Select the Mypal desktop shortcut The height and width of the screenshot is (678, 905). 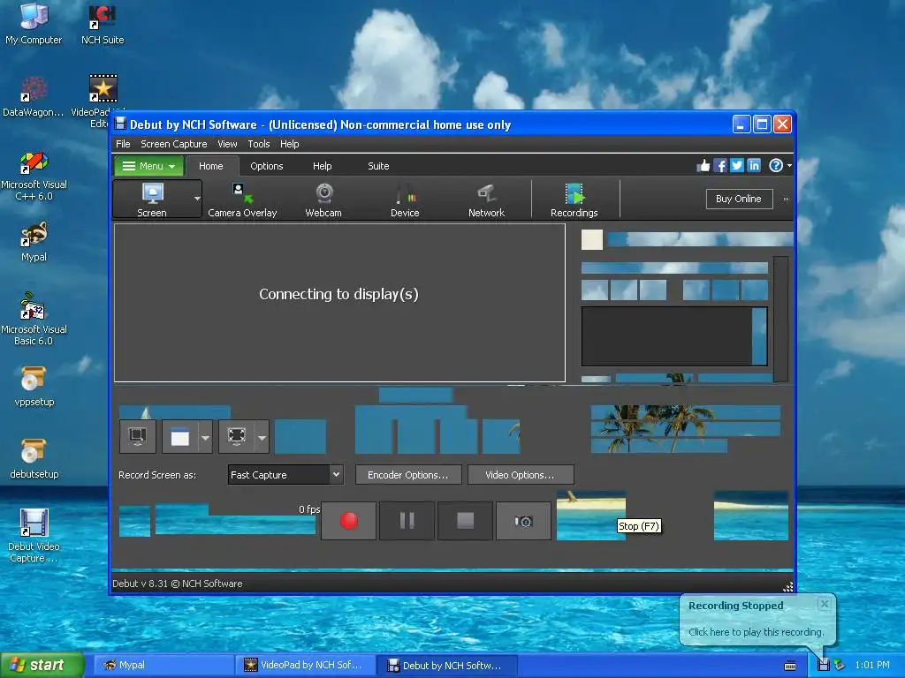tap(34, 242)
